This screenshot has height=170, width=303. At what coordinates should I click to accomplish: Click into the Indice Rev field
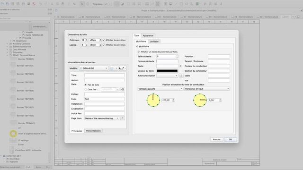105,113
